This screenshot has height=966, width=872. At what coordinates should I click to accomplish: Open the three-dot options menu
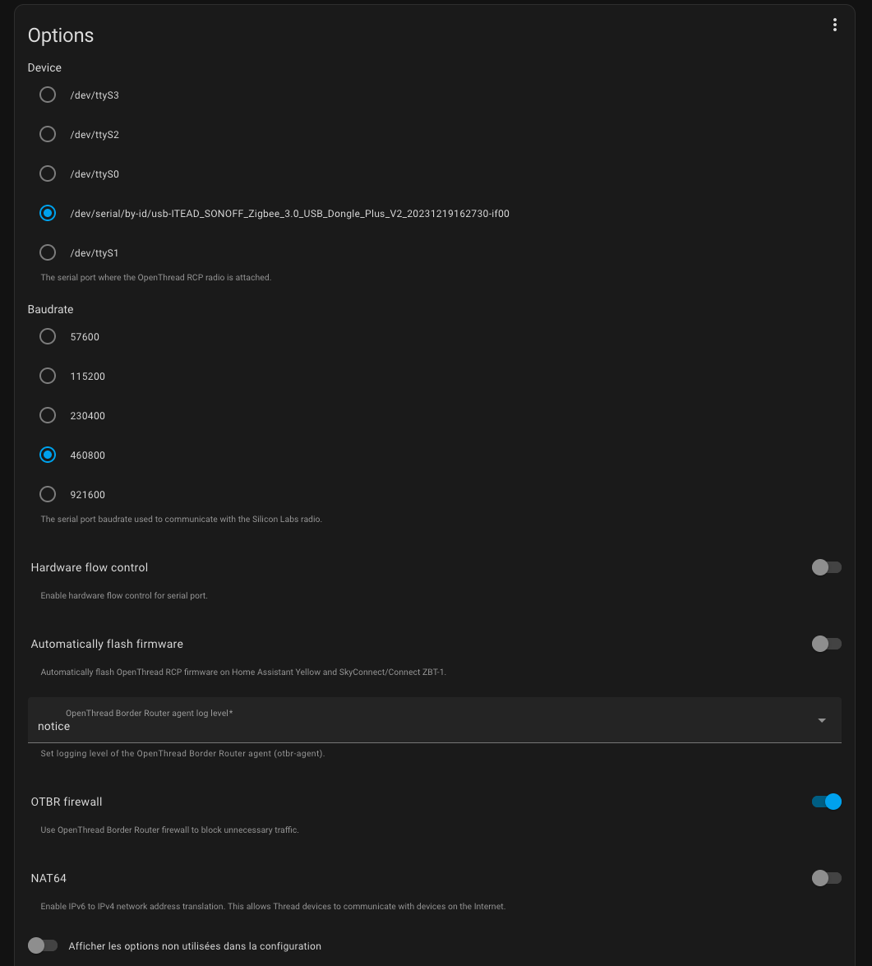coord(834,25)
